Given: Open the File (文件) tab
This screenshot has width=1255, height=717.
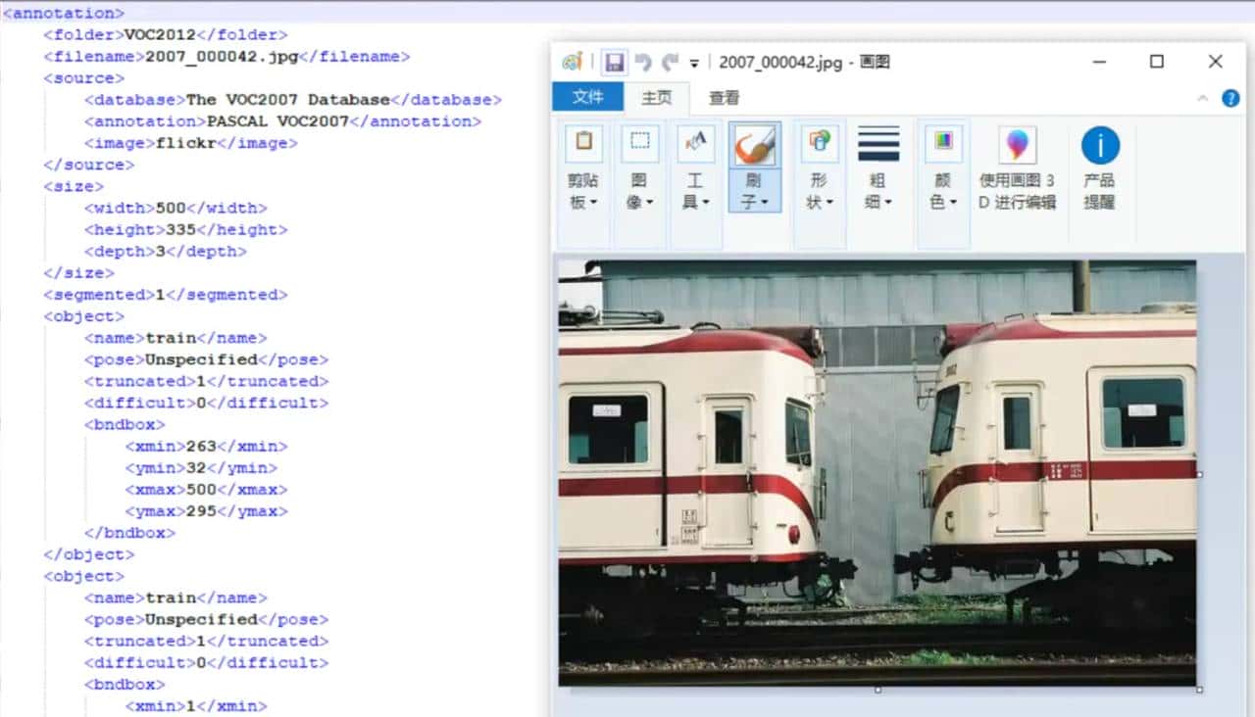Looking at the screenshot, I should pyautogui.click(x=587, y=97).
